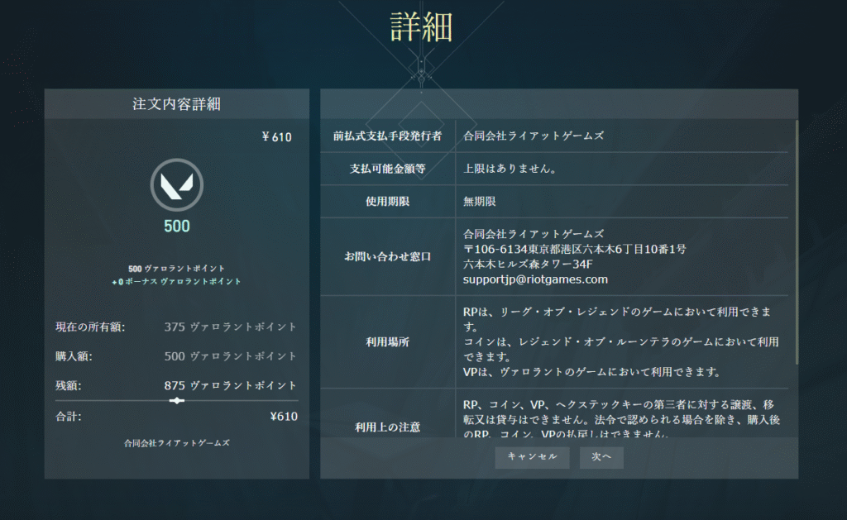Click the 875 ヴァロラントポイント remaining value
The width and height of the screenshot is (847, 520).
(x=231, y=385)
